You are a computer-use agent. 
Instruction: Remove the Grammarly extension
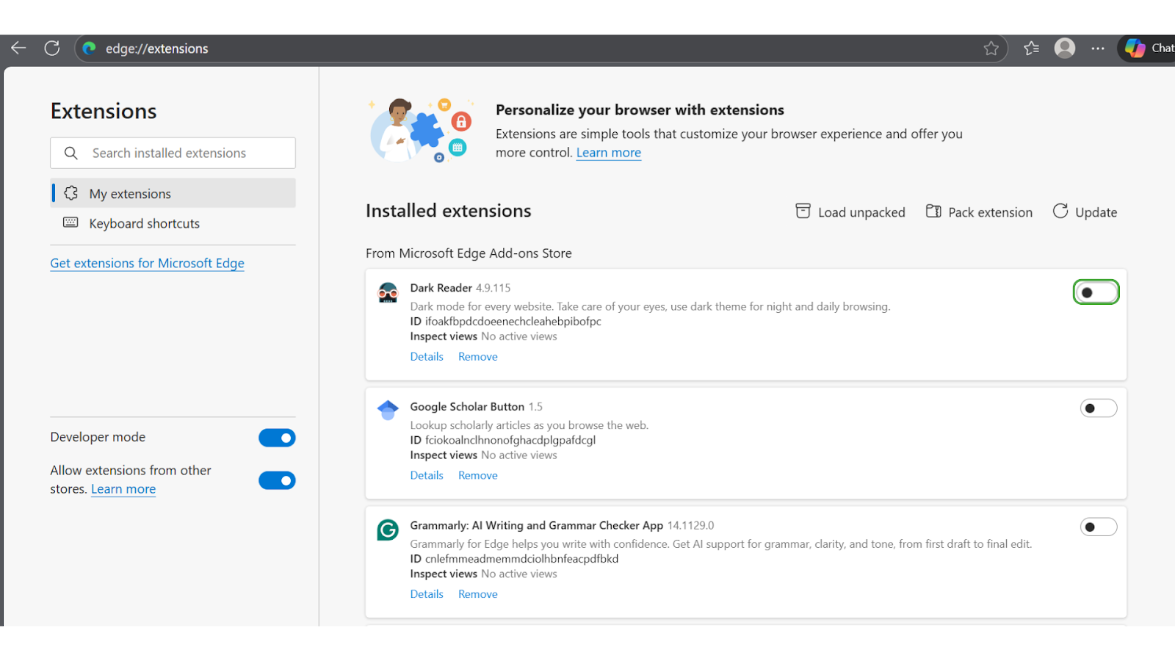coord(478,594)
